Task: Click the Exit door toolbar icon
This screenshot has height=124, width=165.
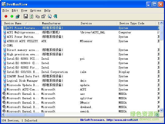Action: [55, 16]
